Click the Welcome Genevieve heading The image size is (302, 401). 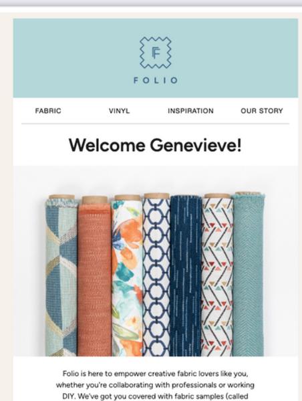click(x=155, y=145)
